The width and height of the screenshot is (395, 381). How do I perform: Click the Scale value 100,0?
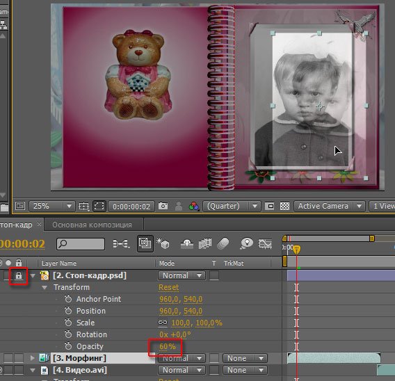[x=180, y=323]
